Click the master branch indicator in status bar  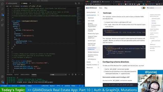(x=4, y=86)
